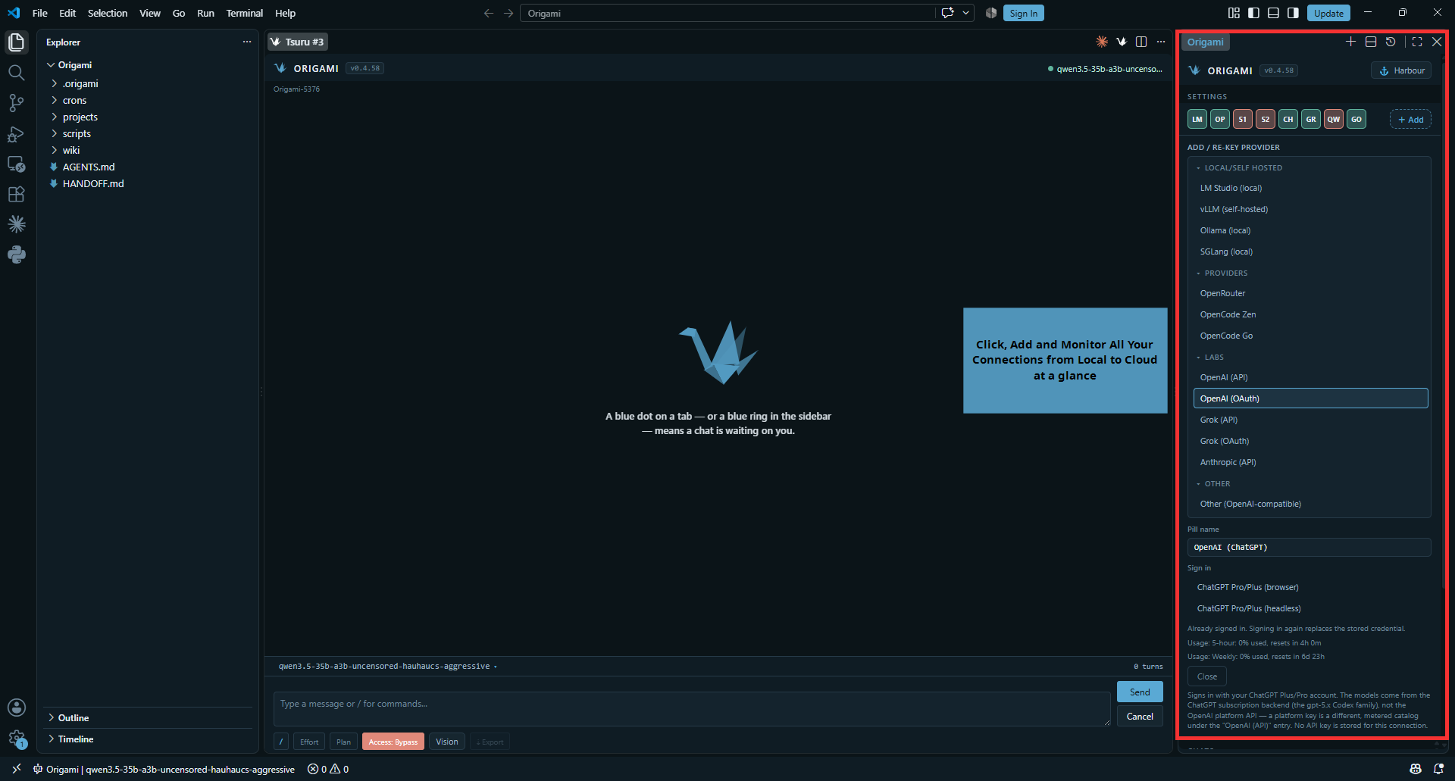1455x781 pixels.
Task: Open the Python view in activity bar
Action: coord(17,255)
